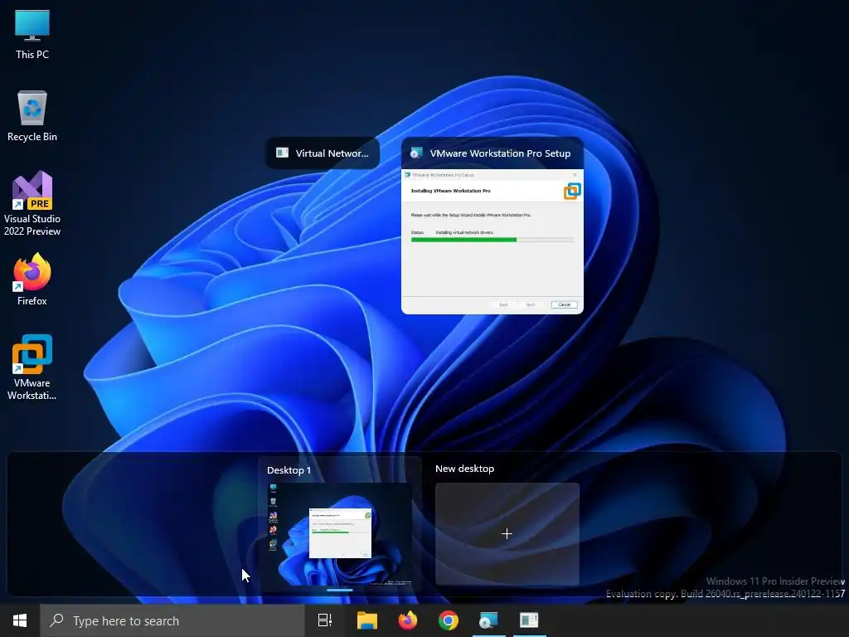Click the Windows Start button
The image size is (849, 637).
(20, 620)
